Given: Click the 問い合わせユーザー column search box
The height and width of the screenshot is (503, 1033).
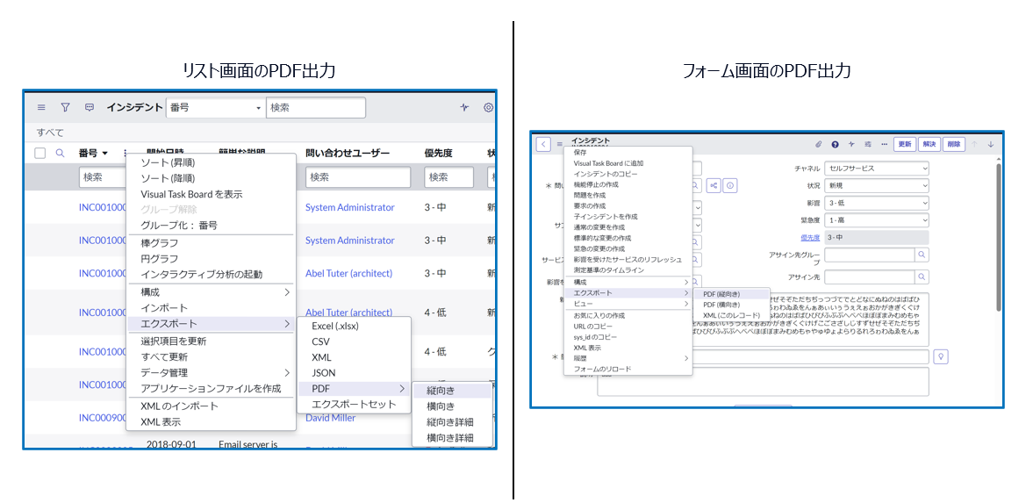Looking at the screenshot, I should [x=358, y=177].
